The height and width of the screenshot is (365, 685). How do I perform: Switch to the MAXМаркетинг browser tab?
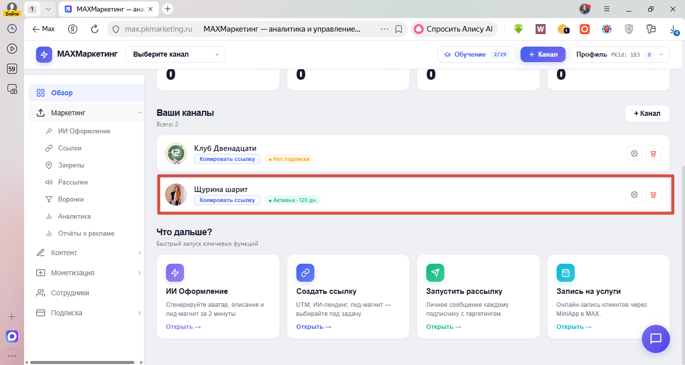tap(109, 9)
